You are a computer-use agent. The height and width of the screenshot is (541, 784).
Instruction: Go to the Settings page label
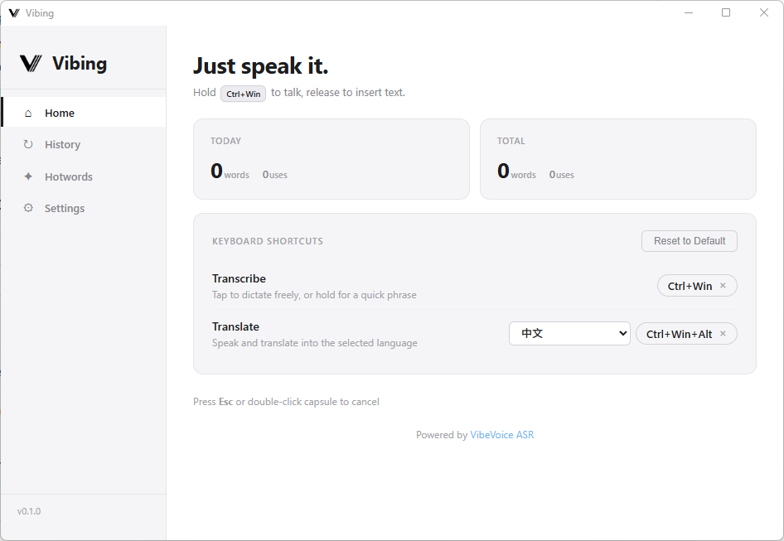coord(65,208)
